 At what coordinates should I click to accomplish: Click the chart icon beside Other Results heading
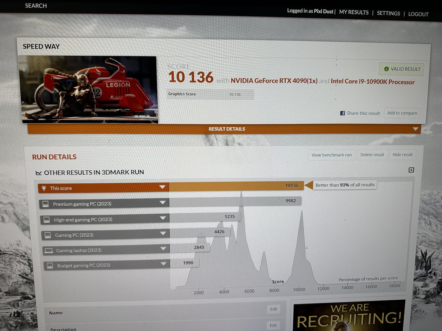pos(39,173)
